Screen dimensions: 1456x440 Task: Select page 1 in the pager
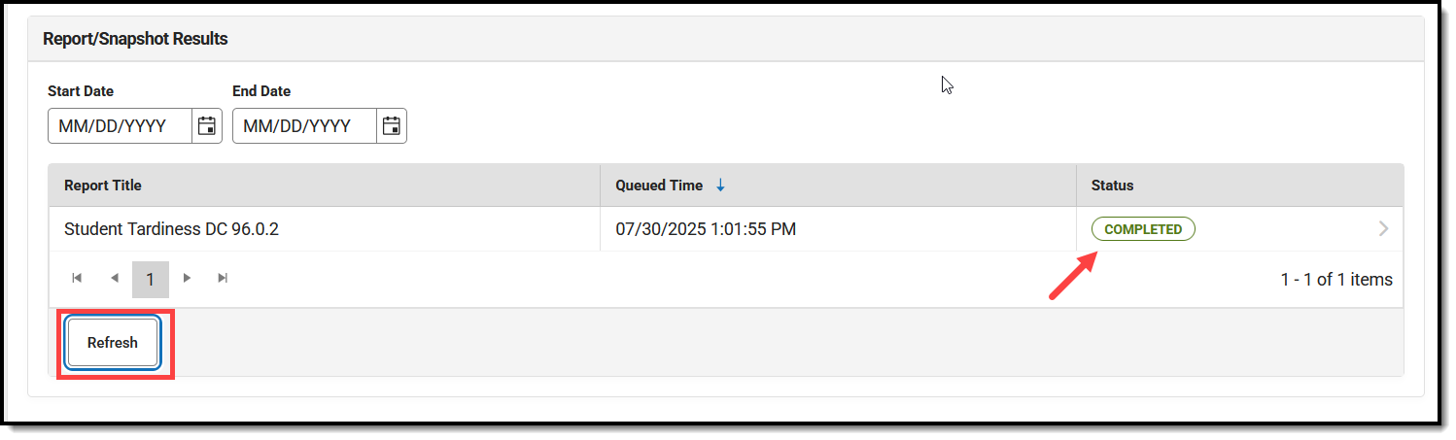click(151, 279)
